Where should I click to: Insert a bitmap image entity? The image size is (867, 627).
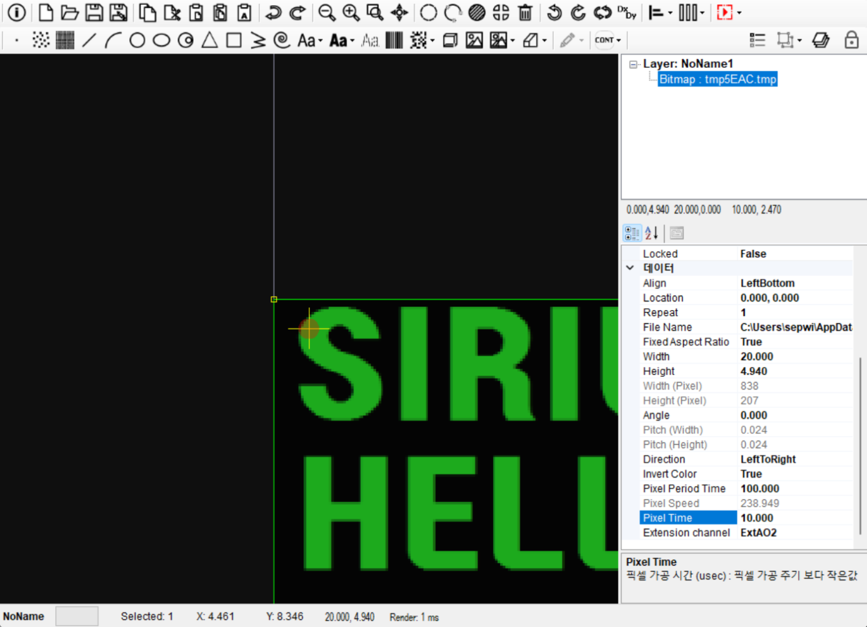tap(474, 40)
